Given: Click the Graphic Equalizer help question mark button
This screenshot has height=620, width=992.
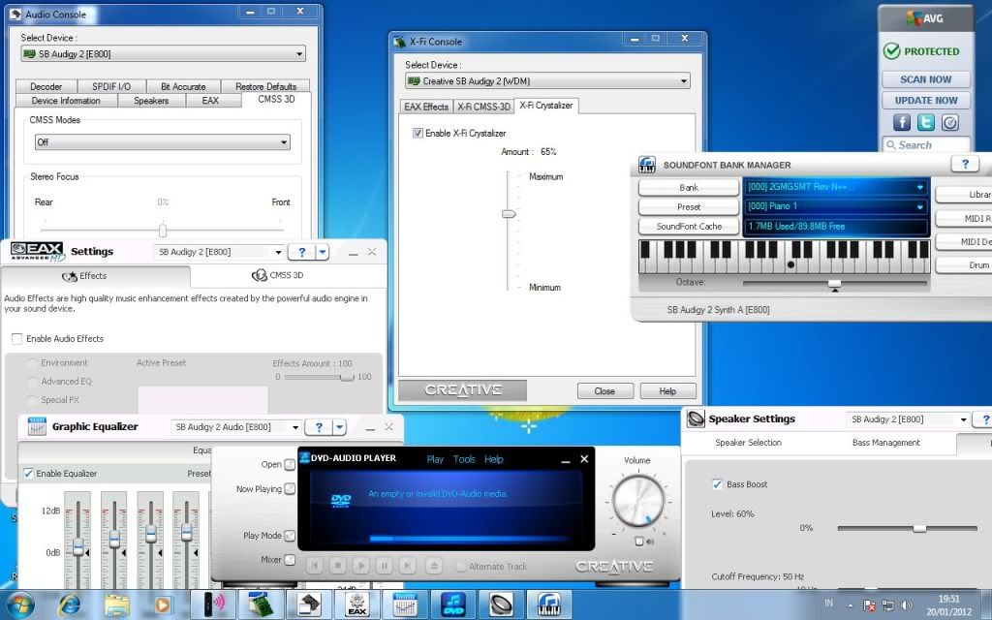Looking at the screenshot, I should [319, 427].
